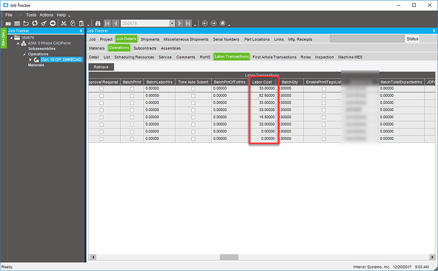Image resolution: width=438 pixels, height=271 pixels.
Task: Toggle Approval Required checkbox in first row
Action: click(102, 89)
